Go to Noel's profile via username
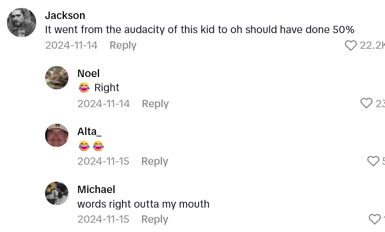The image size is (385, 232). coord(88,74)
